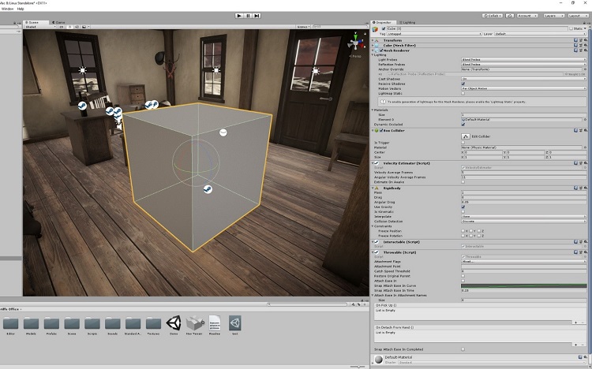Toggle scene lighting icon in Scene toolbar
The width and height of the screenshot is (592, 369).
click(x=70, y=27)
